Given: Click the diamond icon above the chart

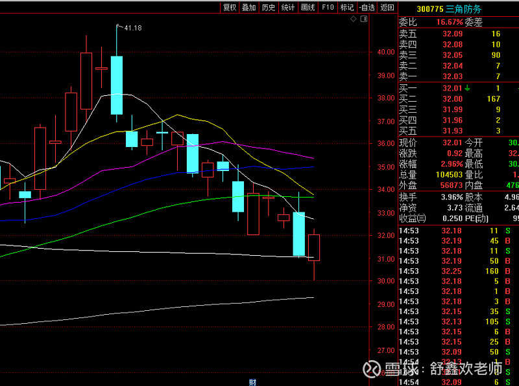Looking at the screenshot, I should (353, 19).
